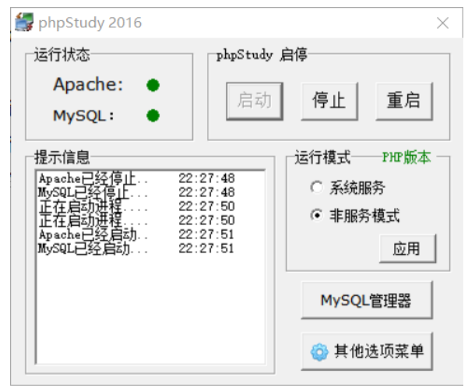This screenshot has width=468, height=388.
Task: Click the 运行状态 group label
Action: pyautogui.click(x=62, y=55)
